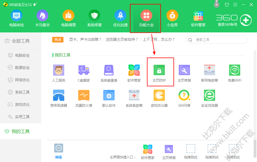Open the skin shirt icon in title bar
Viewport: 257px width, 162px height.
coord(227,4)
